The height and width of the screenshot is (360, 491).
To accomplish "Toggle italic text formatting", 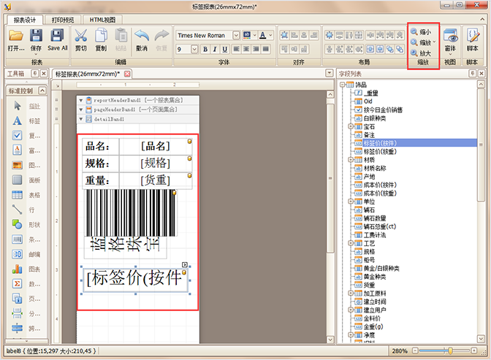I will [216, 49].
